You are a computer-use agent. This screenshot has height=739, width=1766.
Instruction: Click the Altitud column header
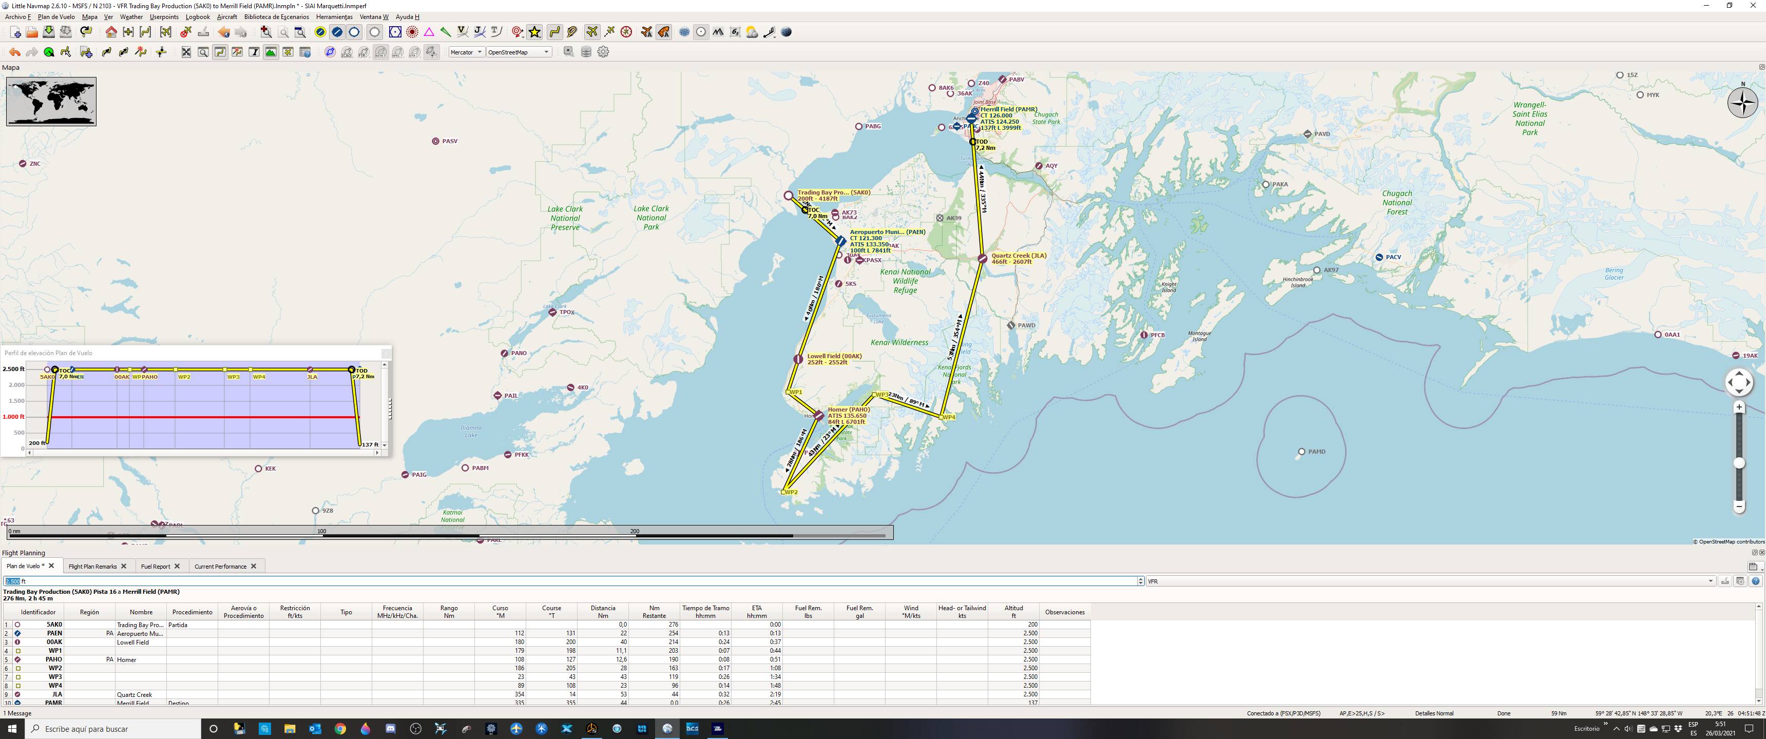click(x=1013, y=612)
